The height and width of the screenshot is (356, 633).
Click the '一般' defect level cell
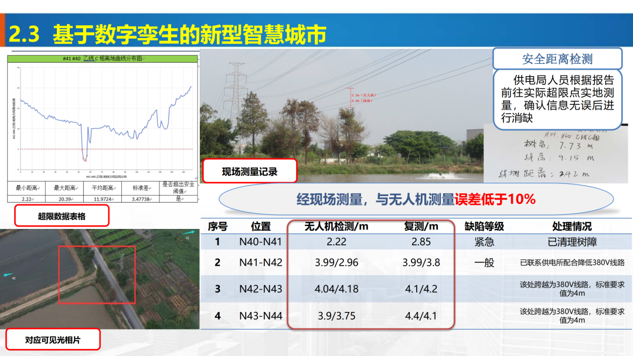pyautogui.click(x=484, y=262)
